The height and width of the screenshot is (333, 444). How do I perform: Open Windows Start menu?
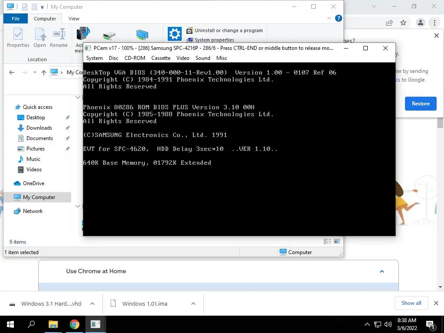coord(10,324)
